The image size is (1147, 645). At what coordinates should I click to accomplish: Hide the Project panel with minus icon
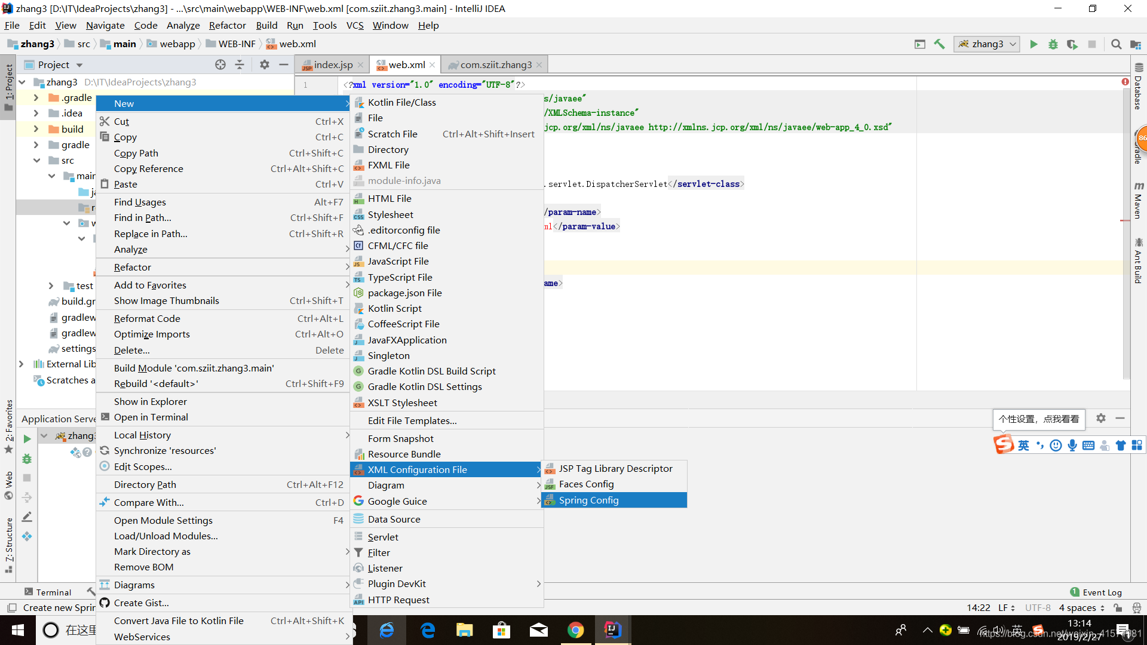[x=284, y=64]
